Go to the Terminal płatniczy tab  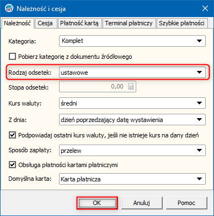pos(129,23)
